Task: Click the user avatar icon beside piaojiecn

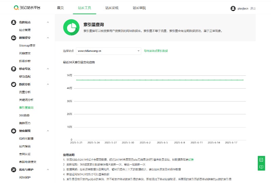Action: pos(233,8)
